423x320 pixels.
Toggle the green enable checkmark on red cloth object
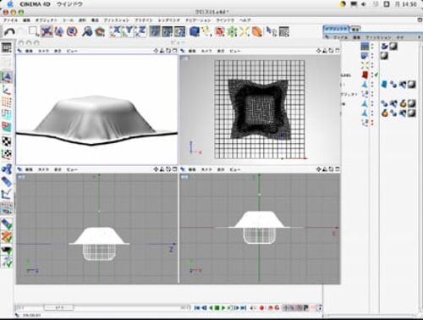(x=376, y=75)
